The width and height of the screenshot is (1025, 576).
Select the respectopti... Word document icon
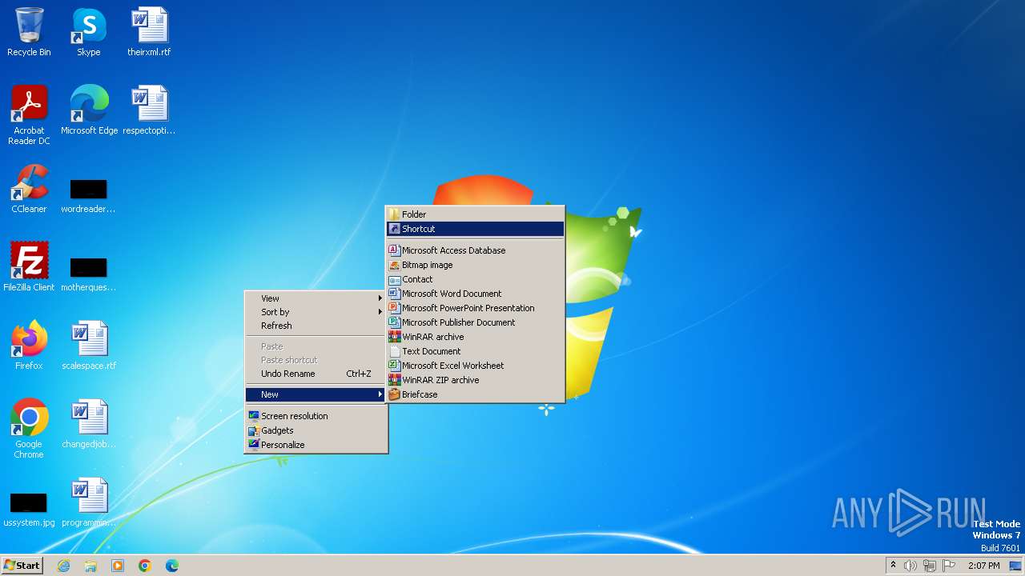coord(149,110)
